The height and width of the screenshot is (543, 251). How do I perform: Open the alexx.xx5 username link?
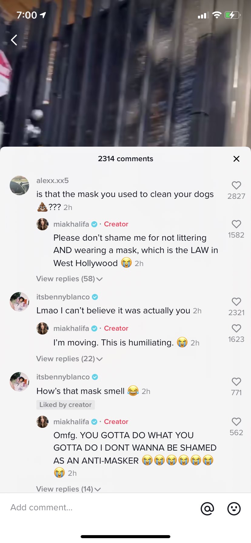(x=52, y=181)
